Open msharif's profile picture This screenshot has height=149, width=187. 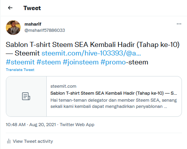point(13,28)
